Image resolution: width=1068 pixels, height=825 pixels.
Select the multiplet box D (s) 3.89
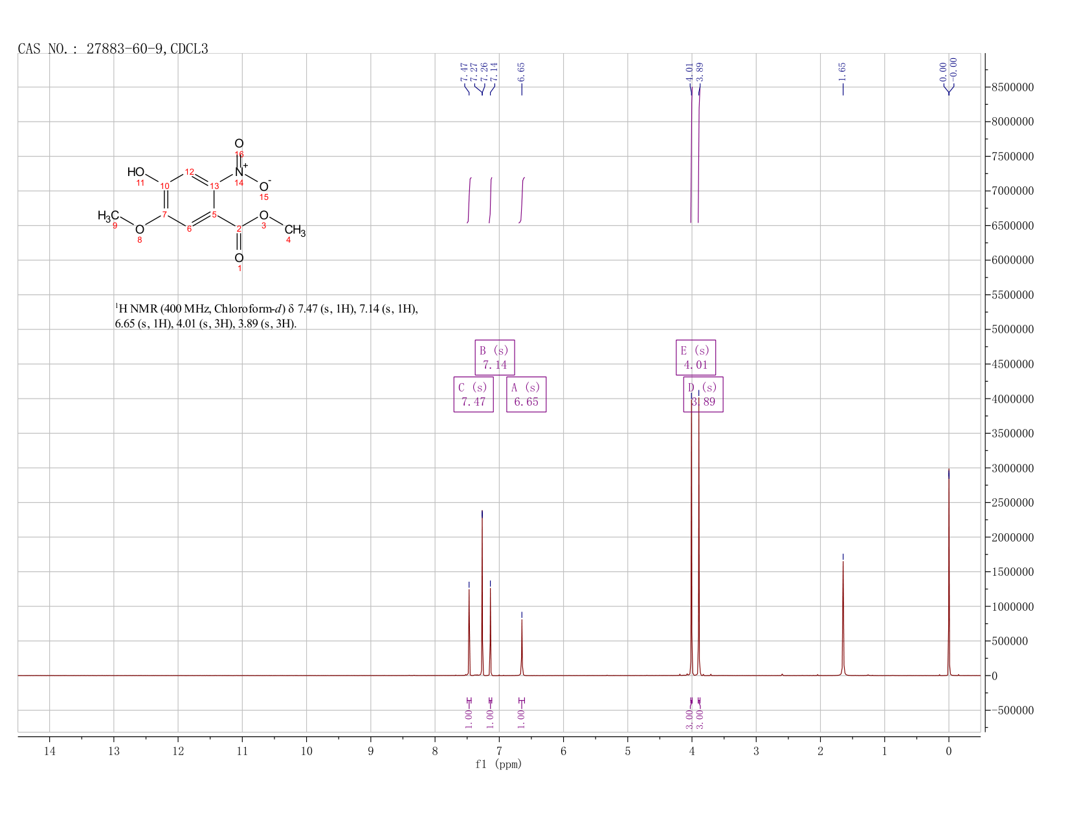pyautogui.click(x=704, y=395)
